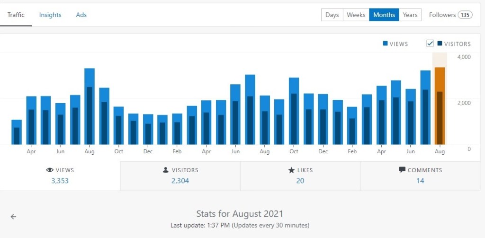Viewport: 485px width, 238px height.
Task: Open the Comments count of 14
Action: (x=420, y=181)
